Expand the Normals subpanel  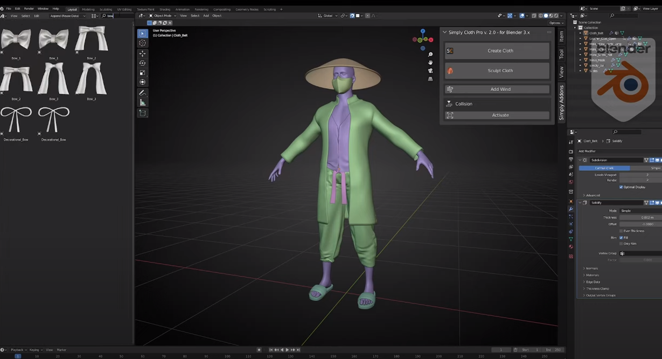(x=591, y=268)
